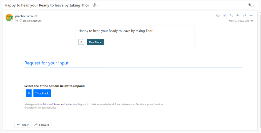Open the zoom dropdown chevron
Screen dimensions: 261x133
254,5
